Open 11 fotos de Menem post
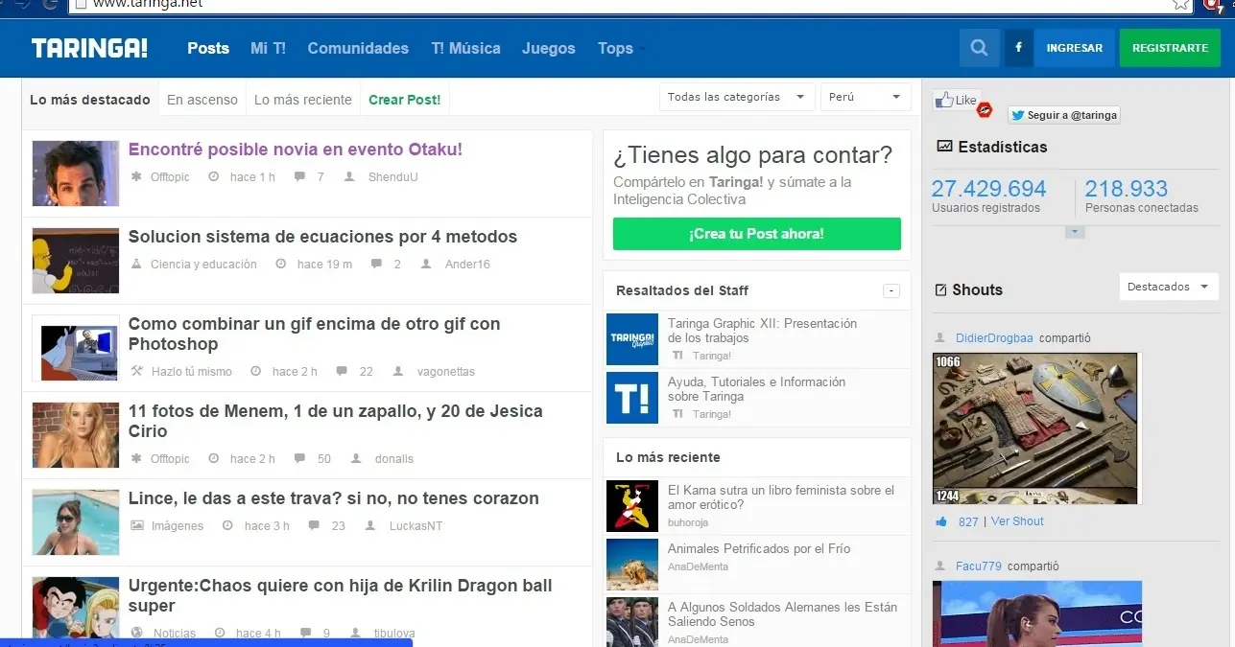The width and height of the screenshot is (1235, 647). 336,421
